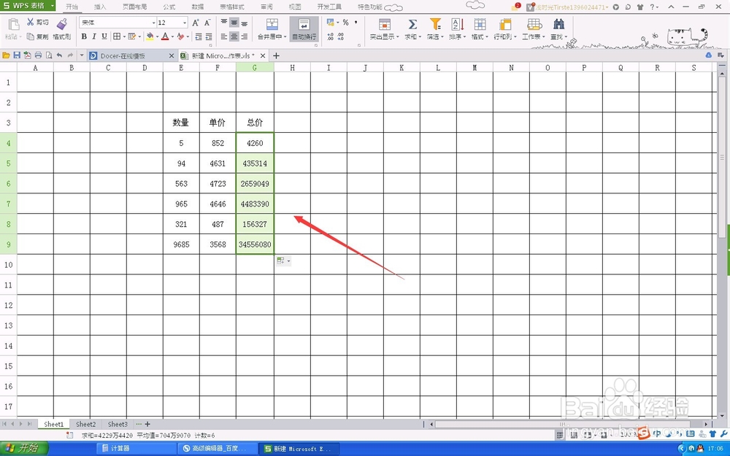Click the percent style (%) icon
The height and width of the screenshot is (456, 730).
tap(345, 23)
